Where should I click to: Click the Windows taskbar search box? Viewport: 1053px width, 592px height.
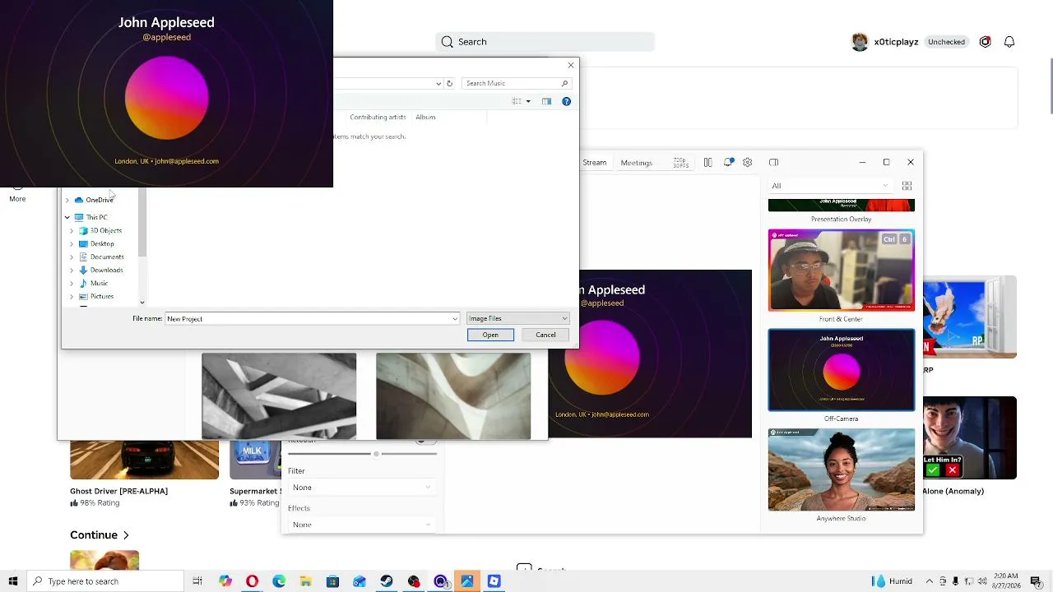click(107, 581)
